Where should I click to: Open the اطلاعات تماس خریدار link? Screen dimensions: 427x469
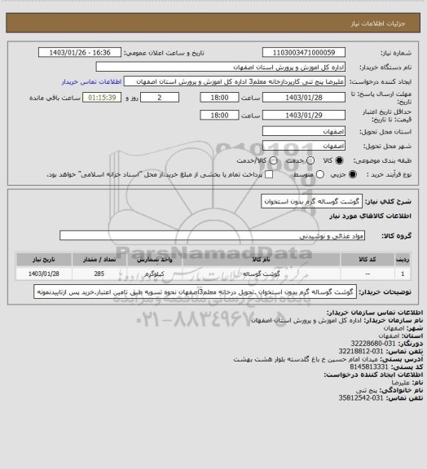pyautogui.click(x=91, y=81)
